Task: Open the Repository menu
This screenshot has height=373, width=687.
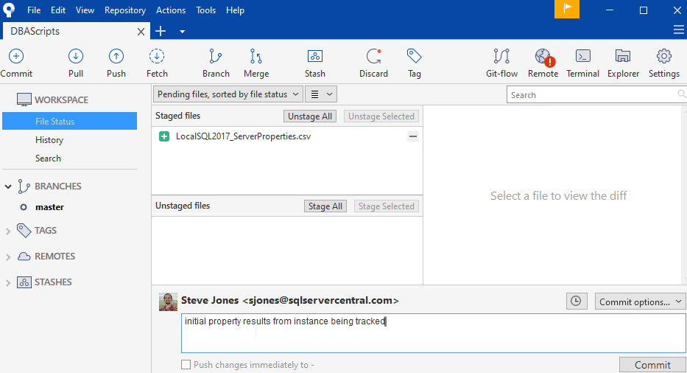Action: click(125, 10)
